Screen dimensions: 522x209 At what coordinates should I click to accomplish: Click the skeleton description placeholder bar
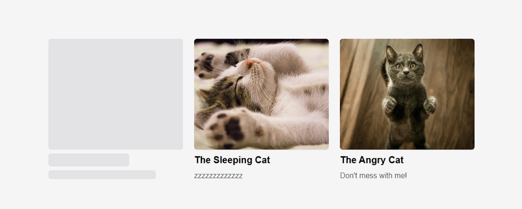[102, 175]
